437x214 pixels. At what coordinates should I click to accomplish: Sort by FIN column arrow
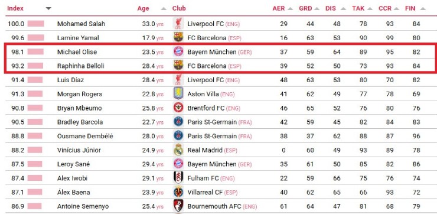(x=422, y=9)
